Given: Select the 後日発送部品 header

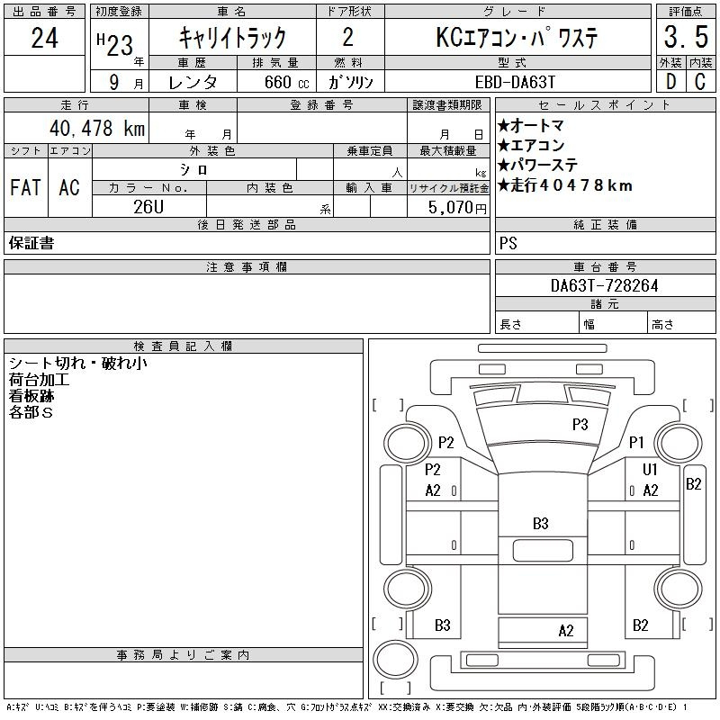Looking at the screenshot, I should coord(247,224).
